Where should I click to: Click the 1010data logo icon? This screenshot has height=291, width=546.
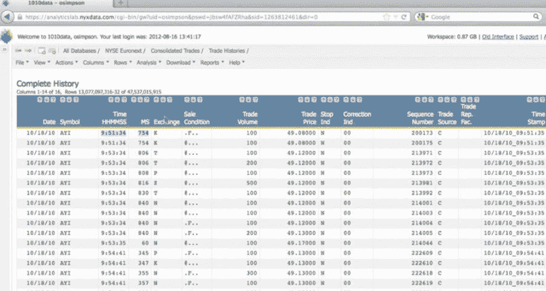(x=7, y=36)
